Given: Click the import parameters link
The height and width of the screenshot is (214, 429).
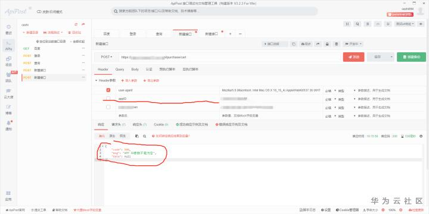Looking at the screenshot, I should [x=129, y=81].
